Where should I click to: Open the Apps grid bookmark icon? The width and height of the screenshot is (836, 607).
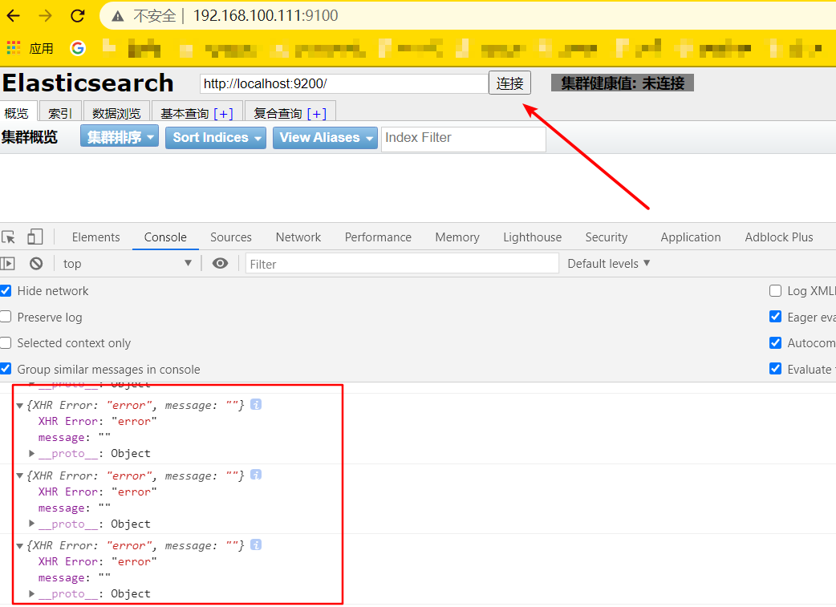click(x=14, y=48)
